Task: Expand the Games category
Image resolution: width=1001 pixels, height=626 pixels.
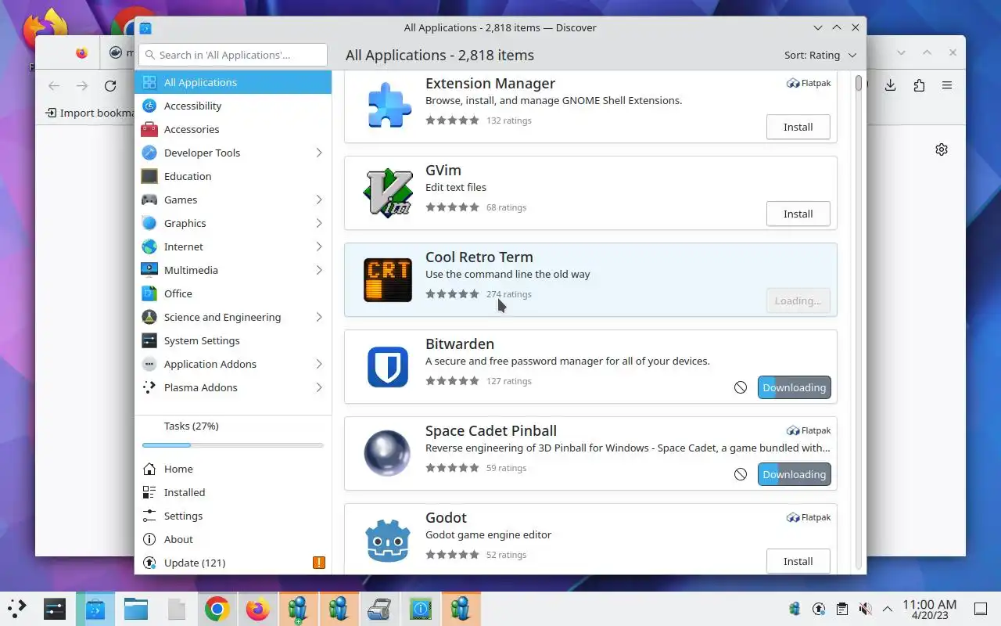Action: pos(319,200)
